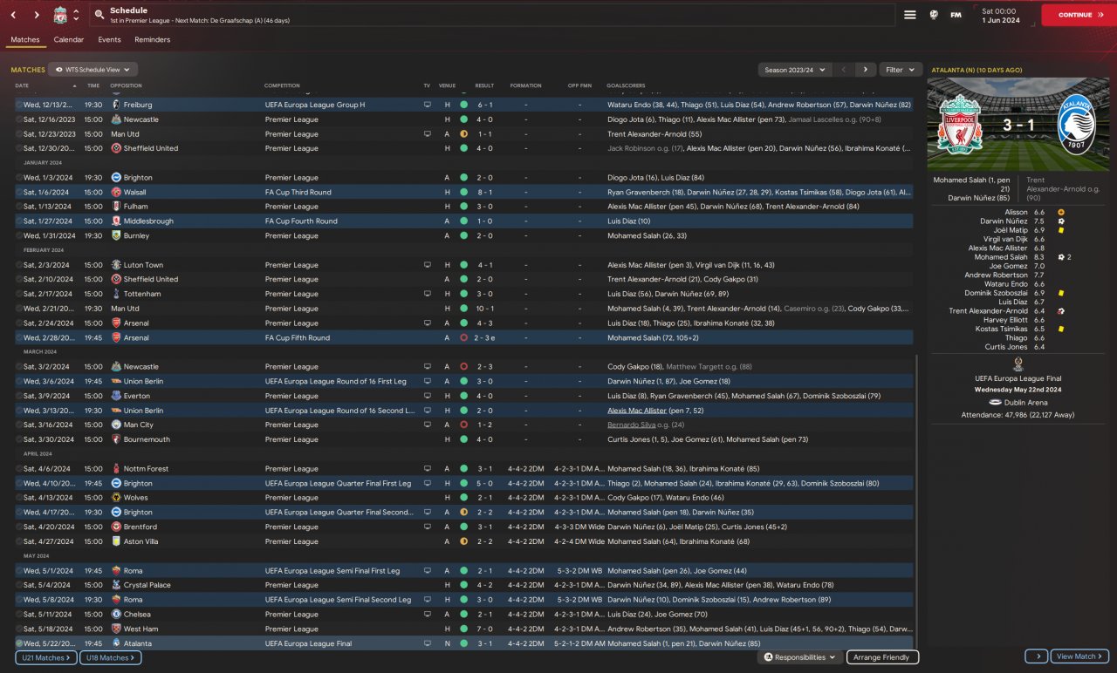This screenshot has height=673, width=1117.
Task: Open the Liverpool club badge menu
Action: coord(61,15)
